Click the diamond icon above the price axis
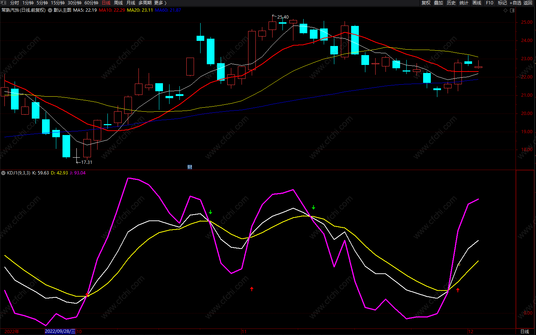 pyautogui.click(x=506, y=10)
